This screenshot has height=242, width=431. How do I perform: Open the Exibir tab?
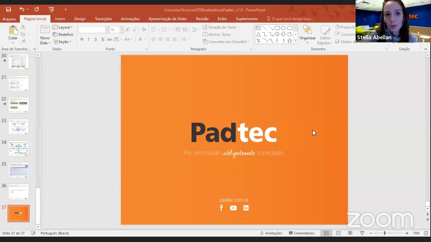[x=222, y=19]
